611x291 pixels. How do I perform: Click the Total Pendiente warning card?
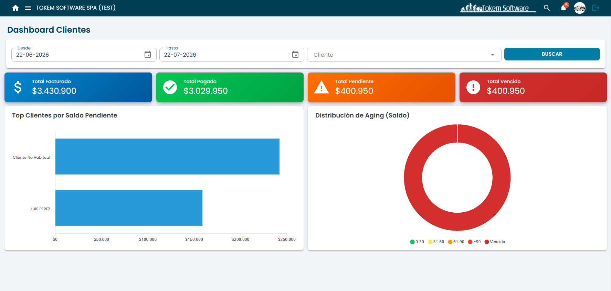point(381,87)
